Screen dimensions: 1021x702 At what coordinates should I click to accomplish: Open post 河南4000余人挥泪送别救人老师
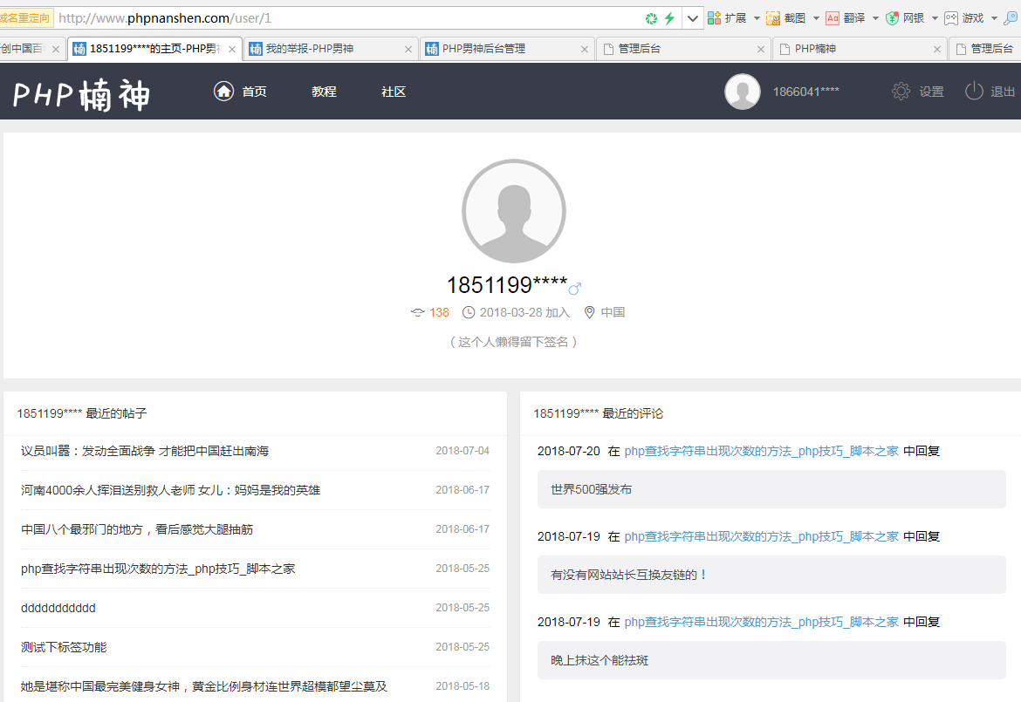click(x=170, y=490)
